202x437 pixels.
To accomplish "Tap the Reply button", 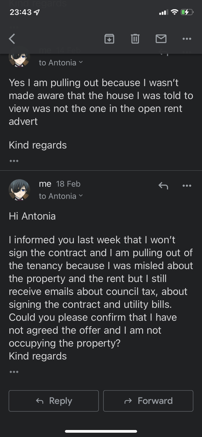I will (54, 401).
